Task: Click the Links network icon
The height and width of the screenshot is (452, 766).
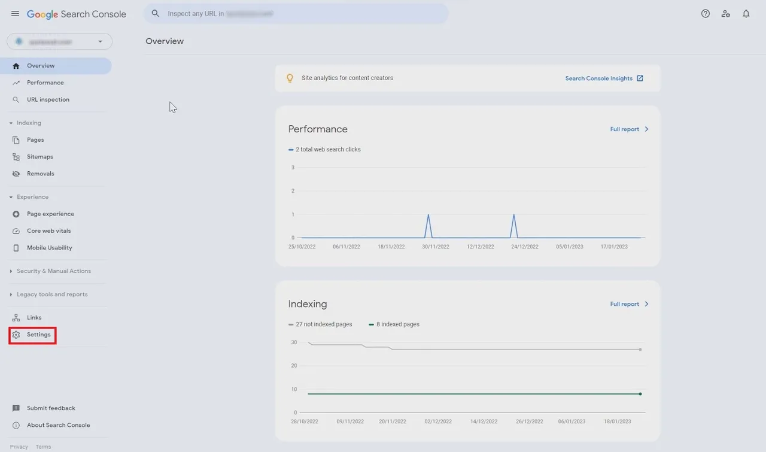Action: coord(16,317)
